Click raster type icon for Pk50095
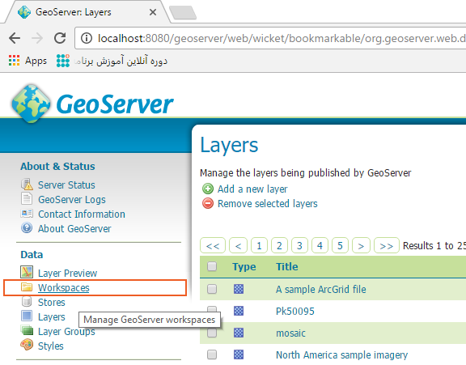The width and height of the screenshot is (466, 365). tap(239, 311)
